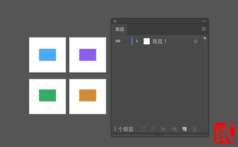Click the target circle for 图层 1

[x=196, y=41]
